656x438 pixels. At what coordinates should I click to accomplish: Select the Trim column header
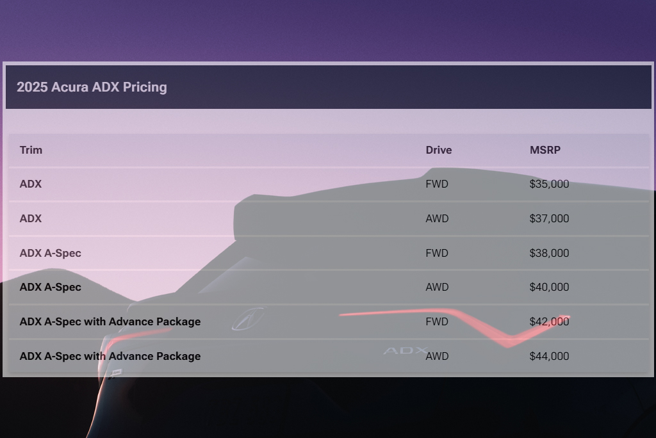[31, 150]
